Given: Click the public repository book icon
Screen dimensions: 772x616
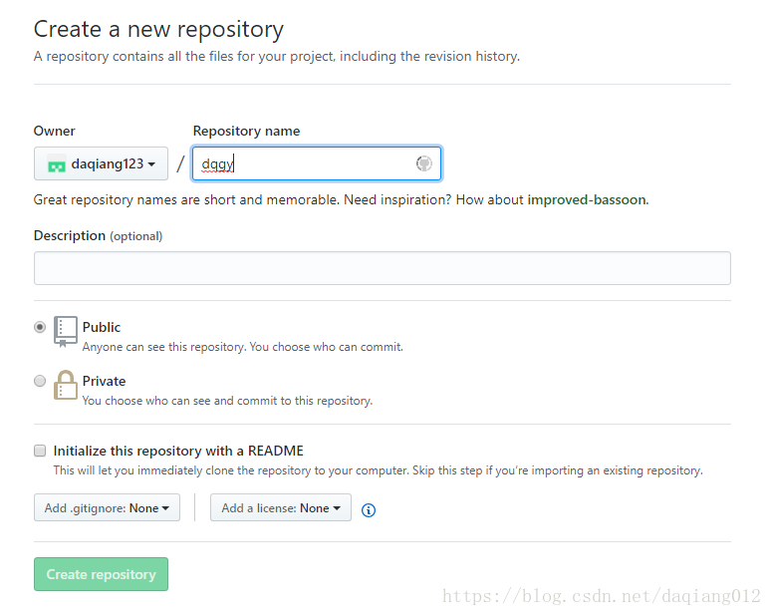Looking at the screenshot, I should tap(65, 332).
